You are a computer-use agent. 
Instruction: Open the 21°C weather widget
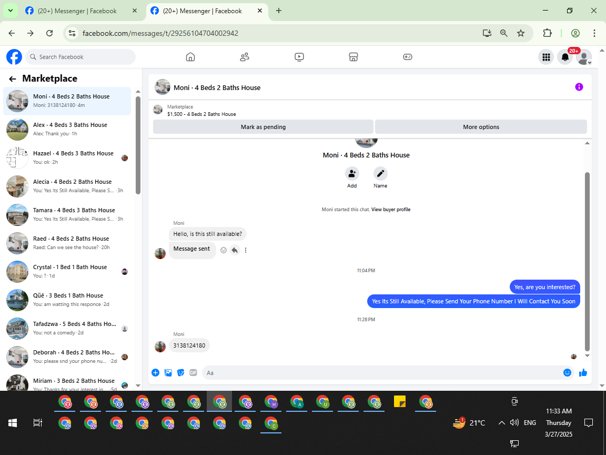click(x=469, y=422)
